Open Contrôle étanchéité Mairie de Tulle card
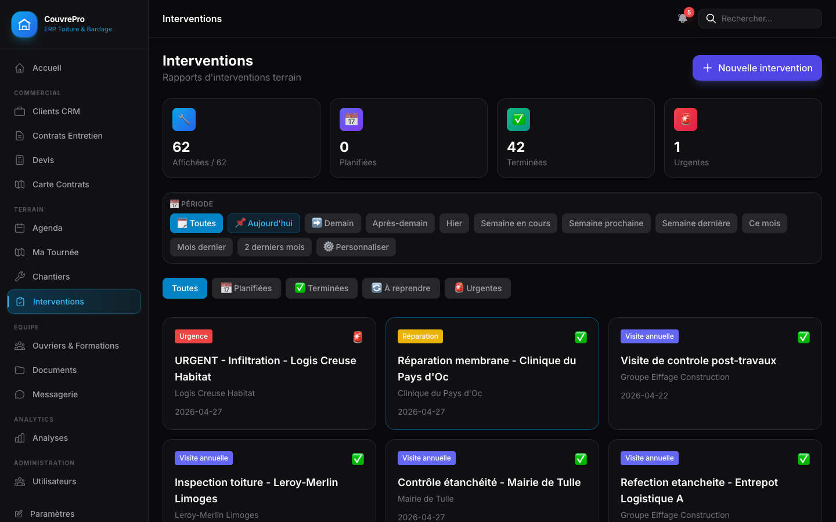Viewport: 836px width, 522px height. click(x=492, y=481)
